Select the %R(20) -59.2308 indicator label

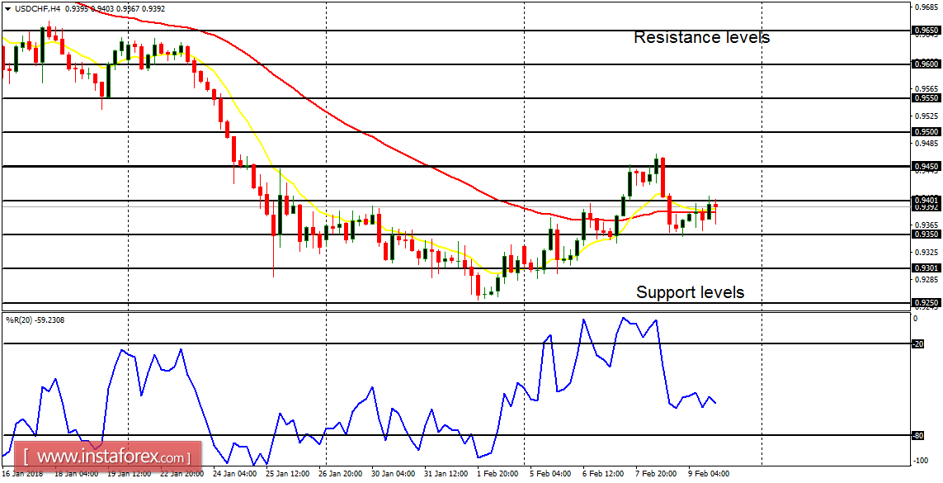35,320
